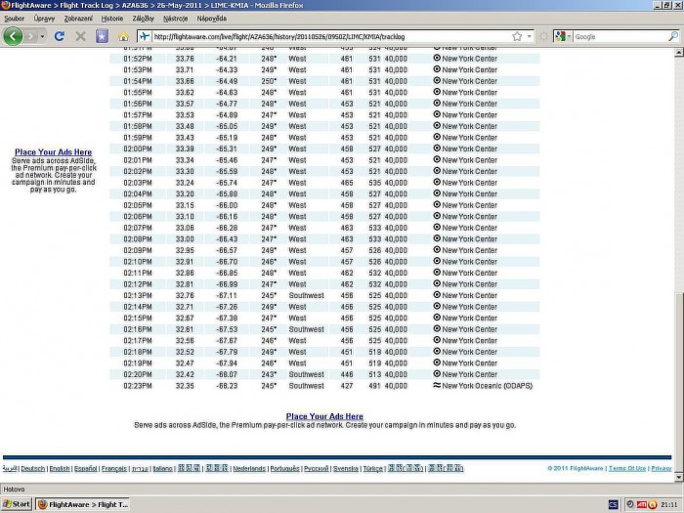
Task: Click the vertical scrollbar thumb
Action: (679, 382)
